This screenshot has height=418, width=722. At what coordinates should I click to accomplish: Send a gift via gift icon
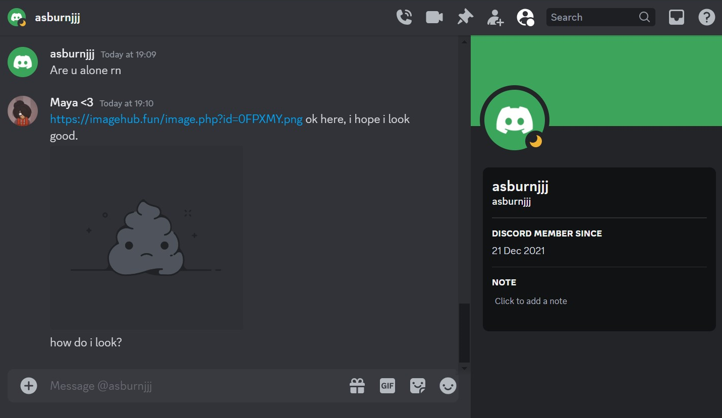click(x=357, y=386)
